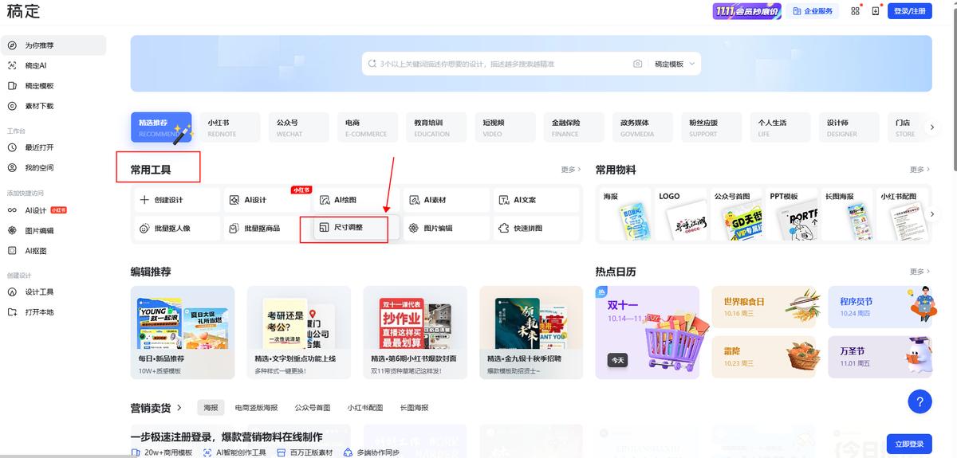Viewport: 957px width, 458px height.
Task: Click the 创建设计 tool
Action: pos(176,200)
